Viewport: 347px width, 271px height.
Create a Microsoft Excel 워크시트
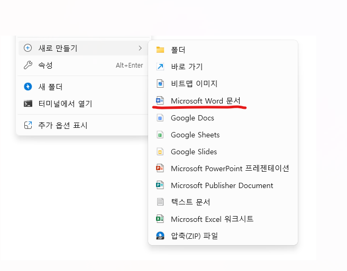pyautogui.click(x=223, y=219)
